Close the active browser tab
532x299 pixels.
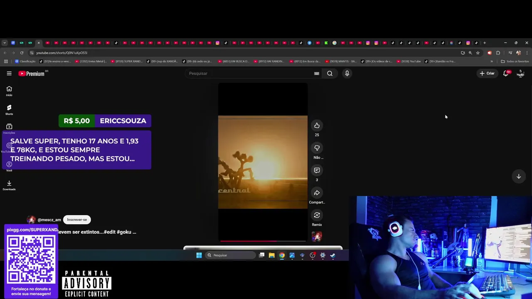(39, 43)
